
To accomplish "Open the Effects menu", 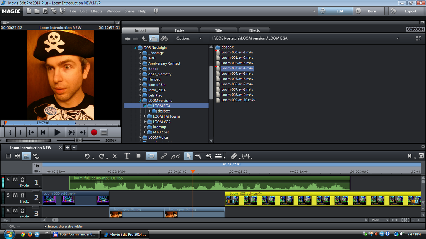I will 97,11.
